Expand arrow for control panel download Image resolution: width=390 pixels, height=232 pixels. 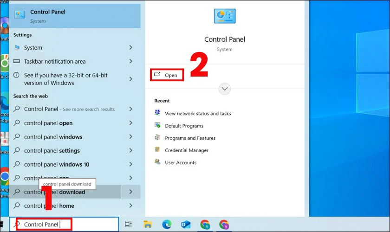point(131,192)
